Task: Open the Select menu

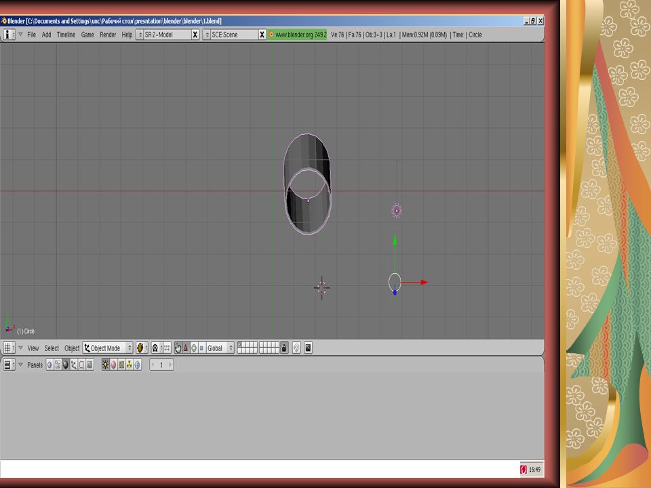Action: pos(52,348)
